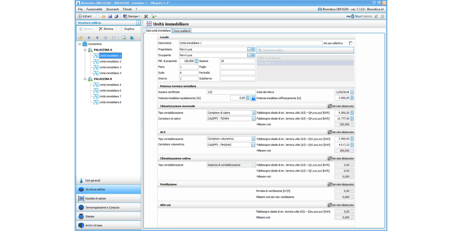Viewport: 462px width, 231px height.
Task: Click expand-all plus icon in tree toolbar
Action: point(106,38)
